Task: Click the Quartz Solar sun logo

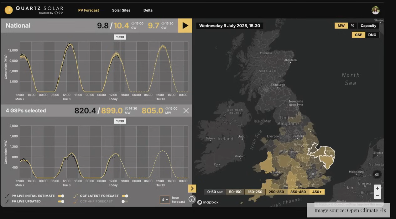Action: pyautogui.click(x=9, y=10)
